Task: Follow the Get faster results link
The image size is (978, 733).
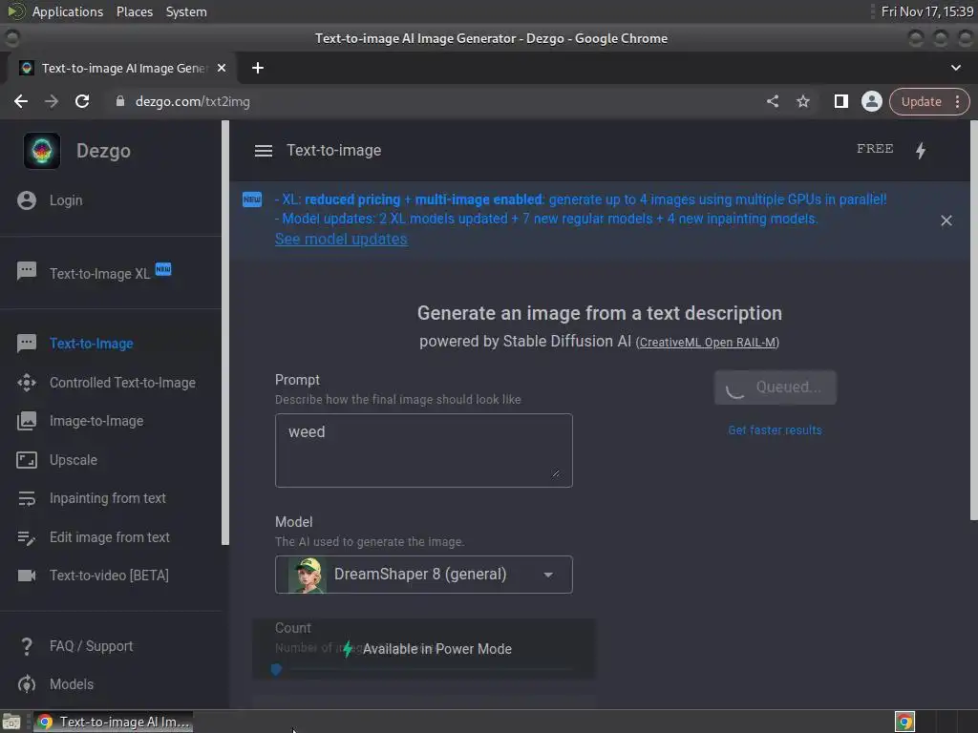Action: 775,430
